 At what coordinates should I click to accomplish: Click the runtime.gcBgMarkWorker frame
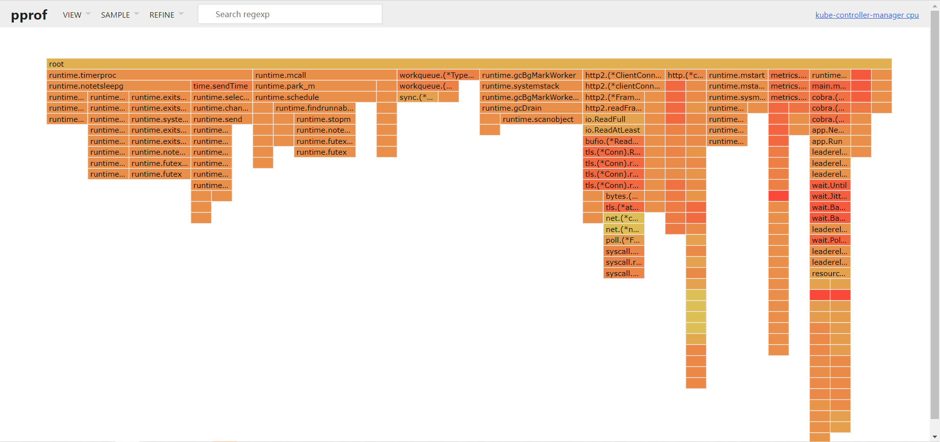[x=531, y=75]
